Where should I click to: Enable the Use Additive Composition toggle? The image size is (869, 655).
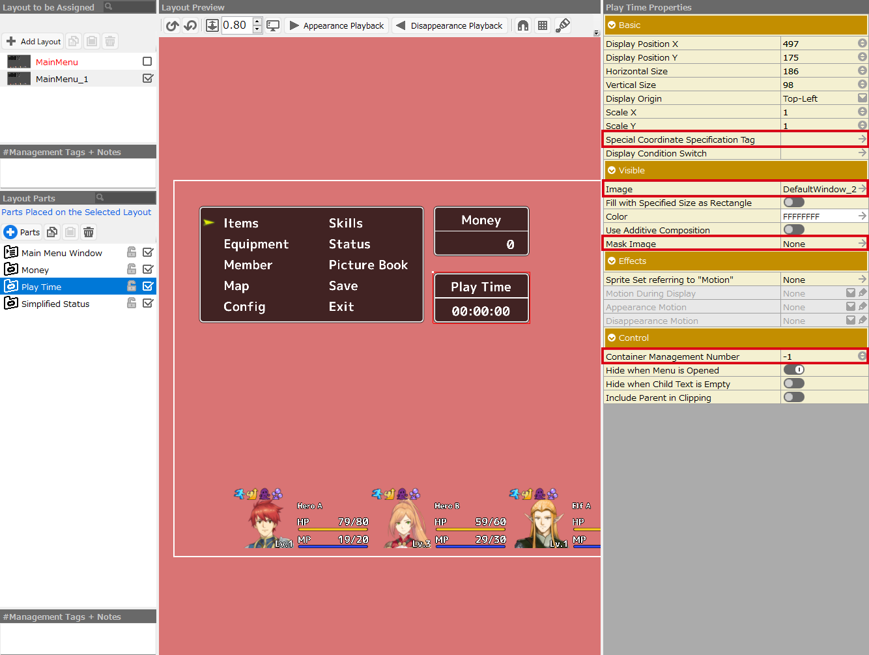click(793, 229)
